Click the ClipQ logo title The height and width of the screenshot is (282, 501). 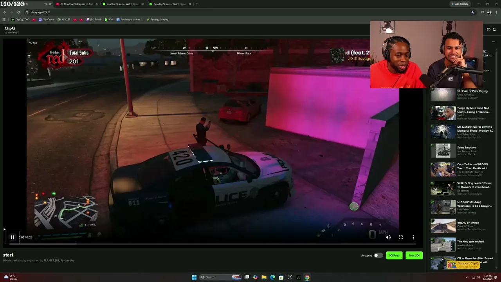pos(10,28)
